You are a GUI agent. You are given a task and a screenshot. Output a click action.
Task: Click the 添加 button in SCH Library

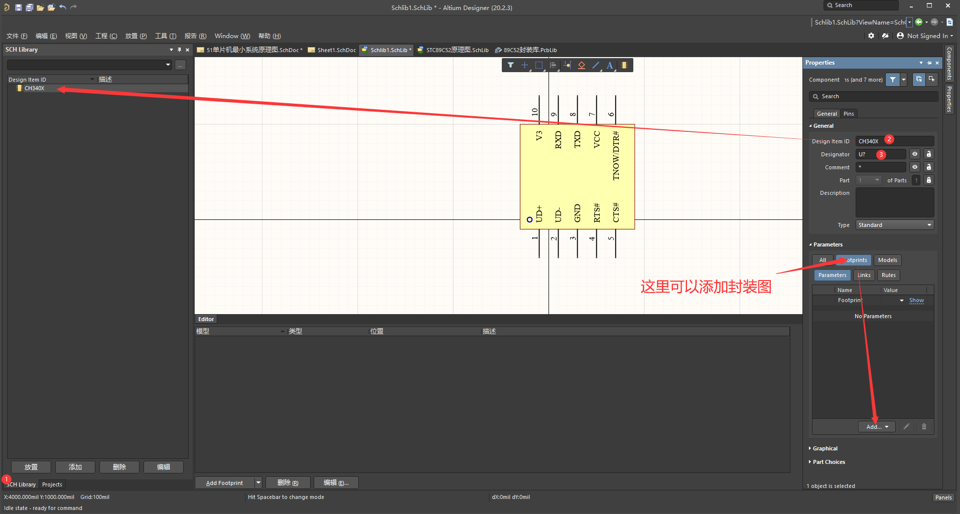tap(75, 467)
